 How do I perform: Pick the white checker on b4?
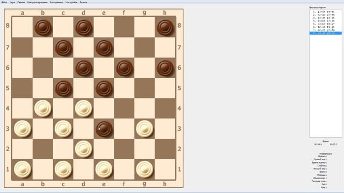43,108
